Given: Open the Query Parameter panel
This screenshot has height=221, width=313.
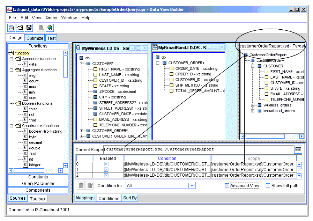Looking at the screenshot, I should [38, 183].
